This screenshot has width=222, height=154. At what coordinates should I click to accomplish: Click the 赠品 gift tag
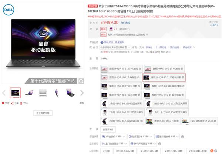coord(103,29)
